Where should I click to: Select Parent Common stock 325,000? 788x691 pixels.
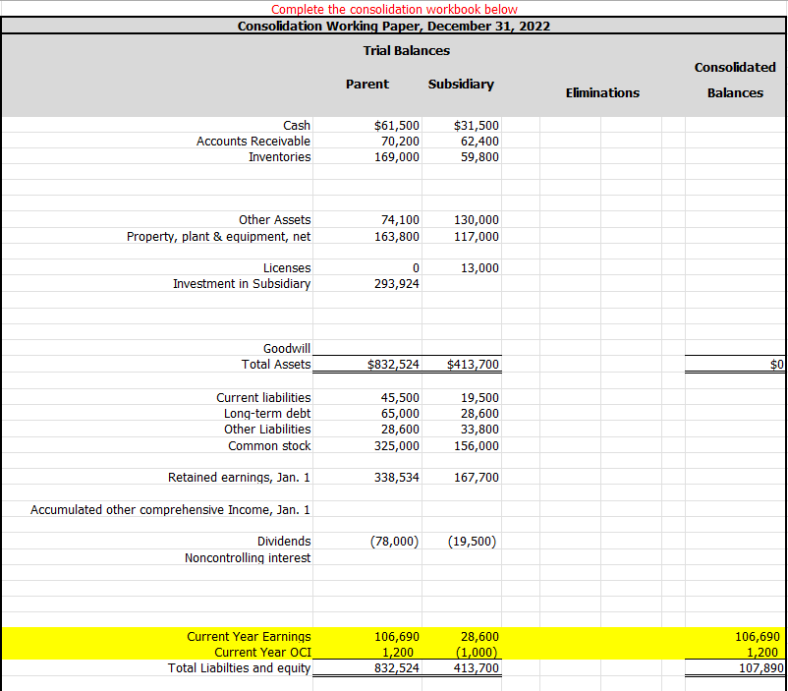point(397,446)
